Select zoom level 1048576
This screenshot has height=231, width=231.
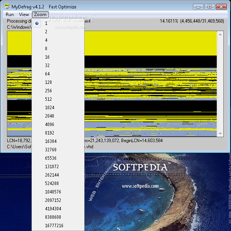coord(58,192)
